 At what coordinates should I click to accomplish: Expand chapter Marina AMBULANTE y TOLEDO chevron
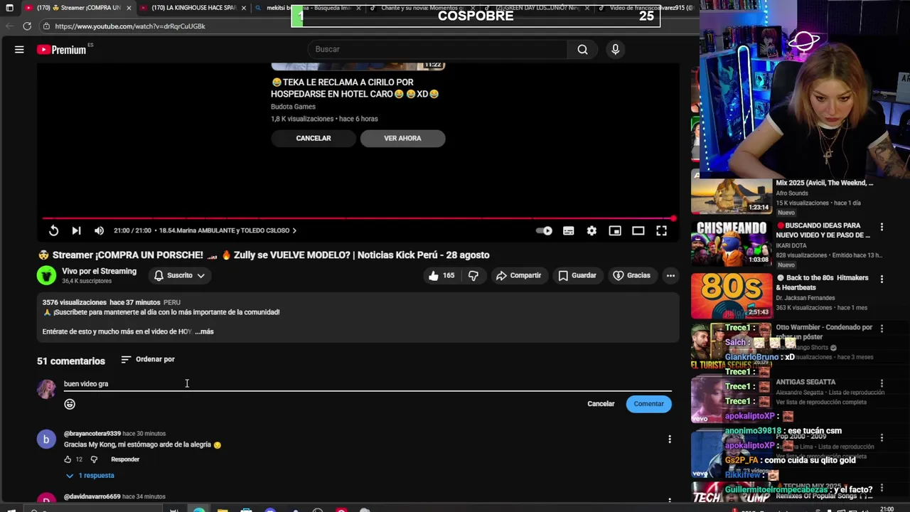tap(294, 230)
